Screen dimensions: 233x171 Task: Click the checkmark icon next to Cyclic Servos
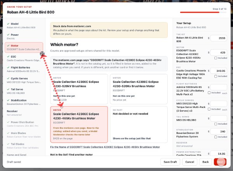(8, 79)
